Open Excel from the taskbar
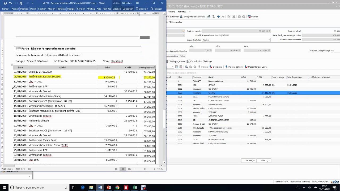This screenshot has height=191, width=340. point(135,188)
